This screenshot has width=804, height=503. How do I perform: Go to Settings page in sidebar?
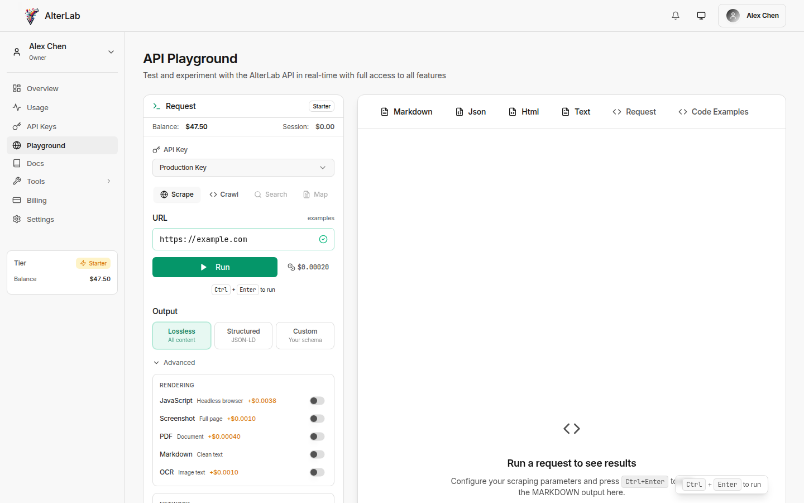pos(63,219)
